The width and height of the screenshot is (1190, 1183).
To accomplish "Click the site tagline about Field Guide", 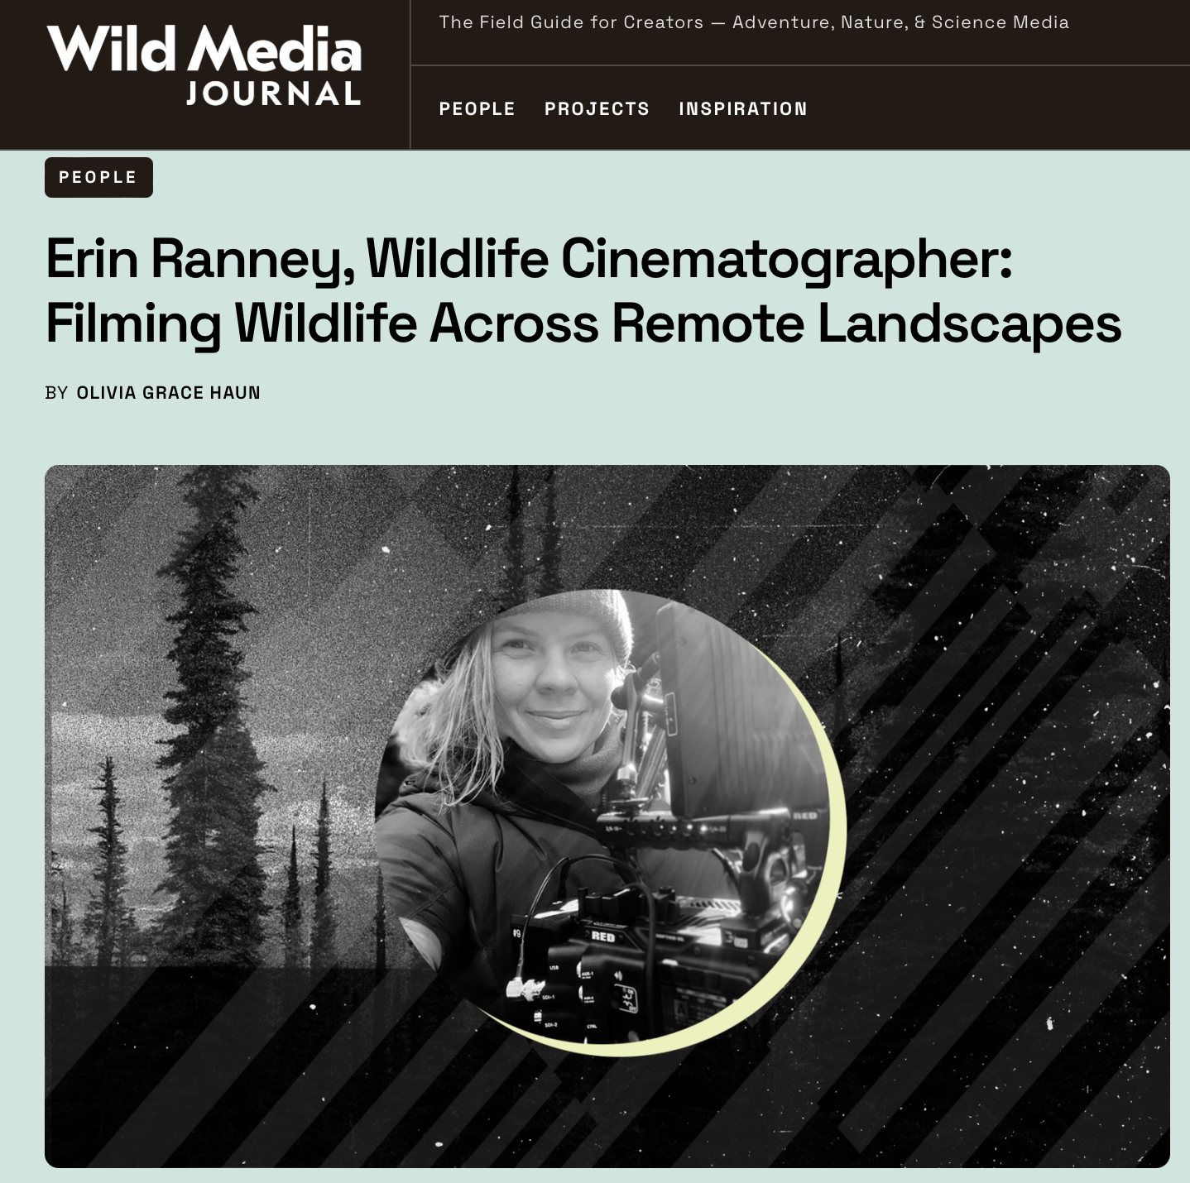I will (754, 22).
